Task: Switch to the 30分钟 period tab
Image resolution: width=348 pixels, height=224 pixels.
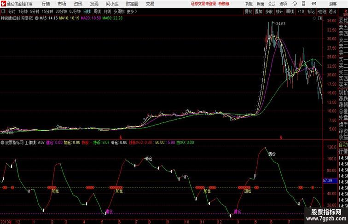Action: point(61,11)
